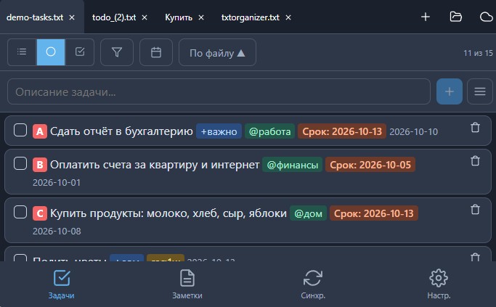The height and width of the screenshot is (307, 496).
Task: Click priority A badge on report task
Action: click(x=40, y=131)
